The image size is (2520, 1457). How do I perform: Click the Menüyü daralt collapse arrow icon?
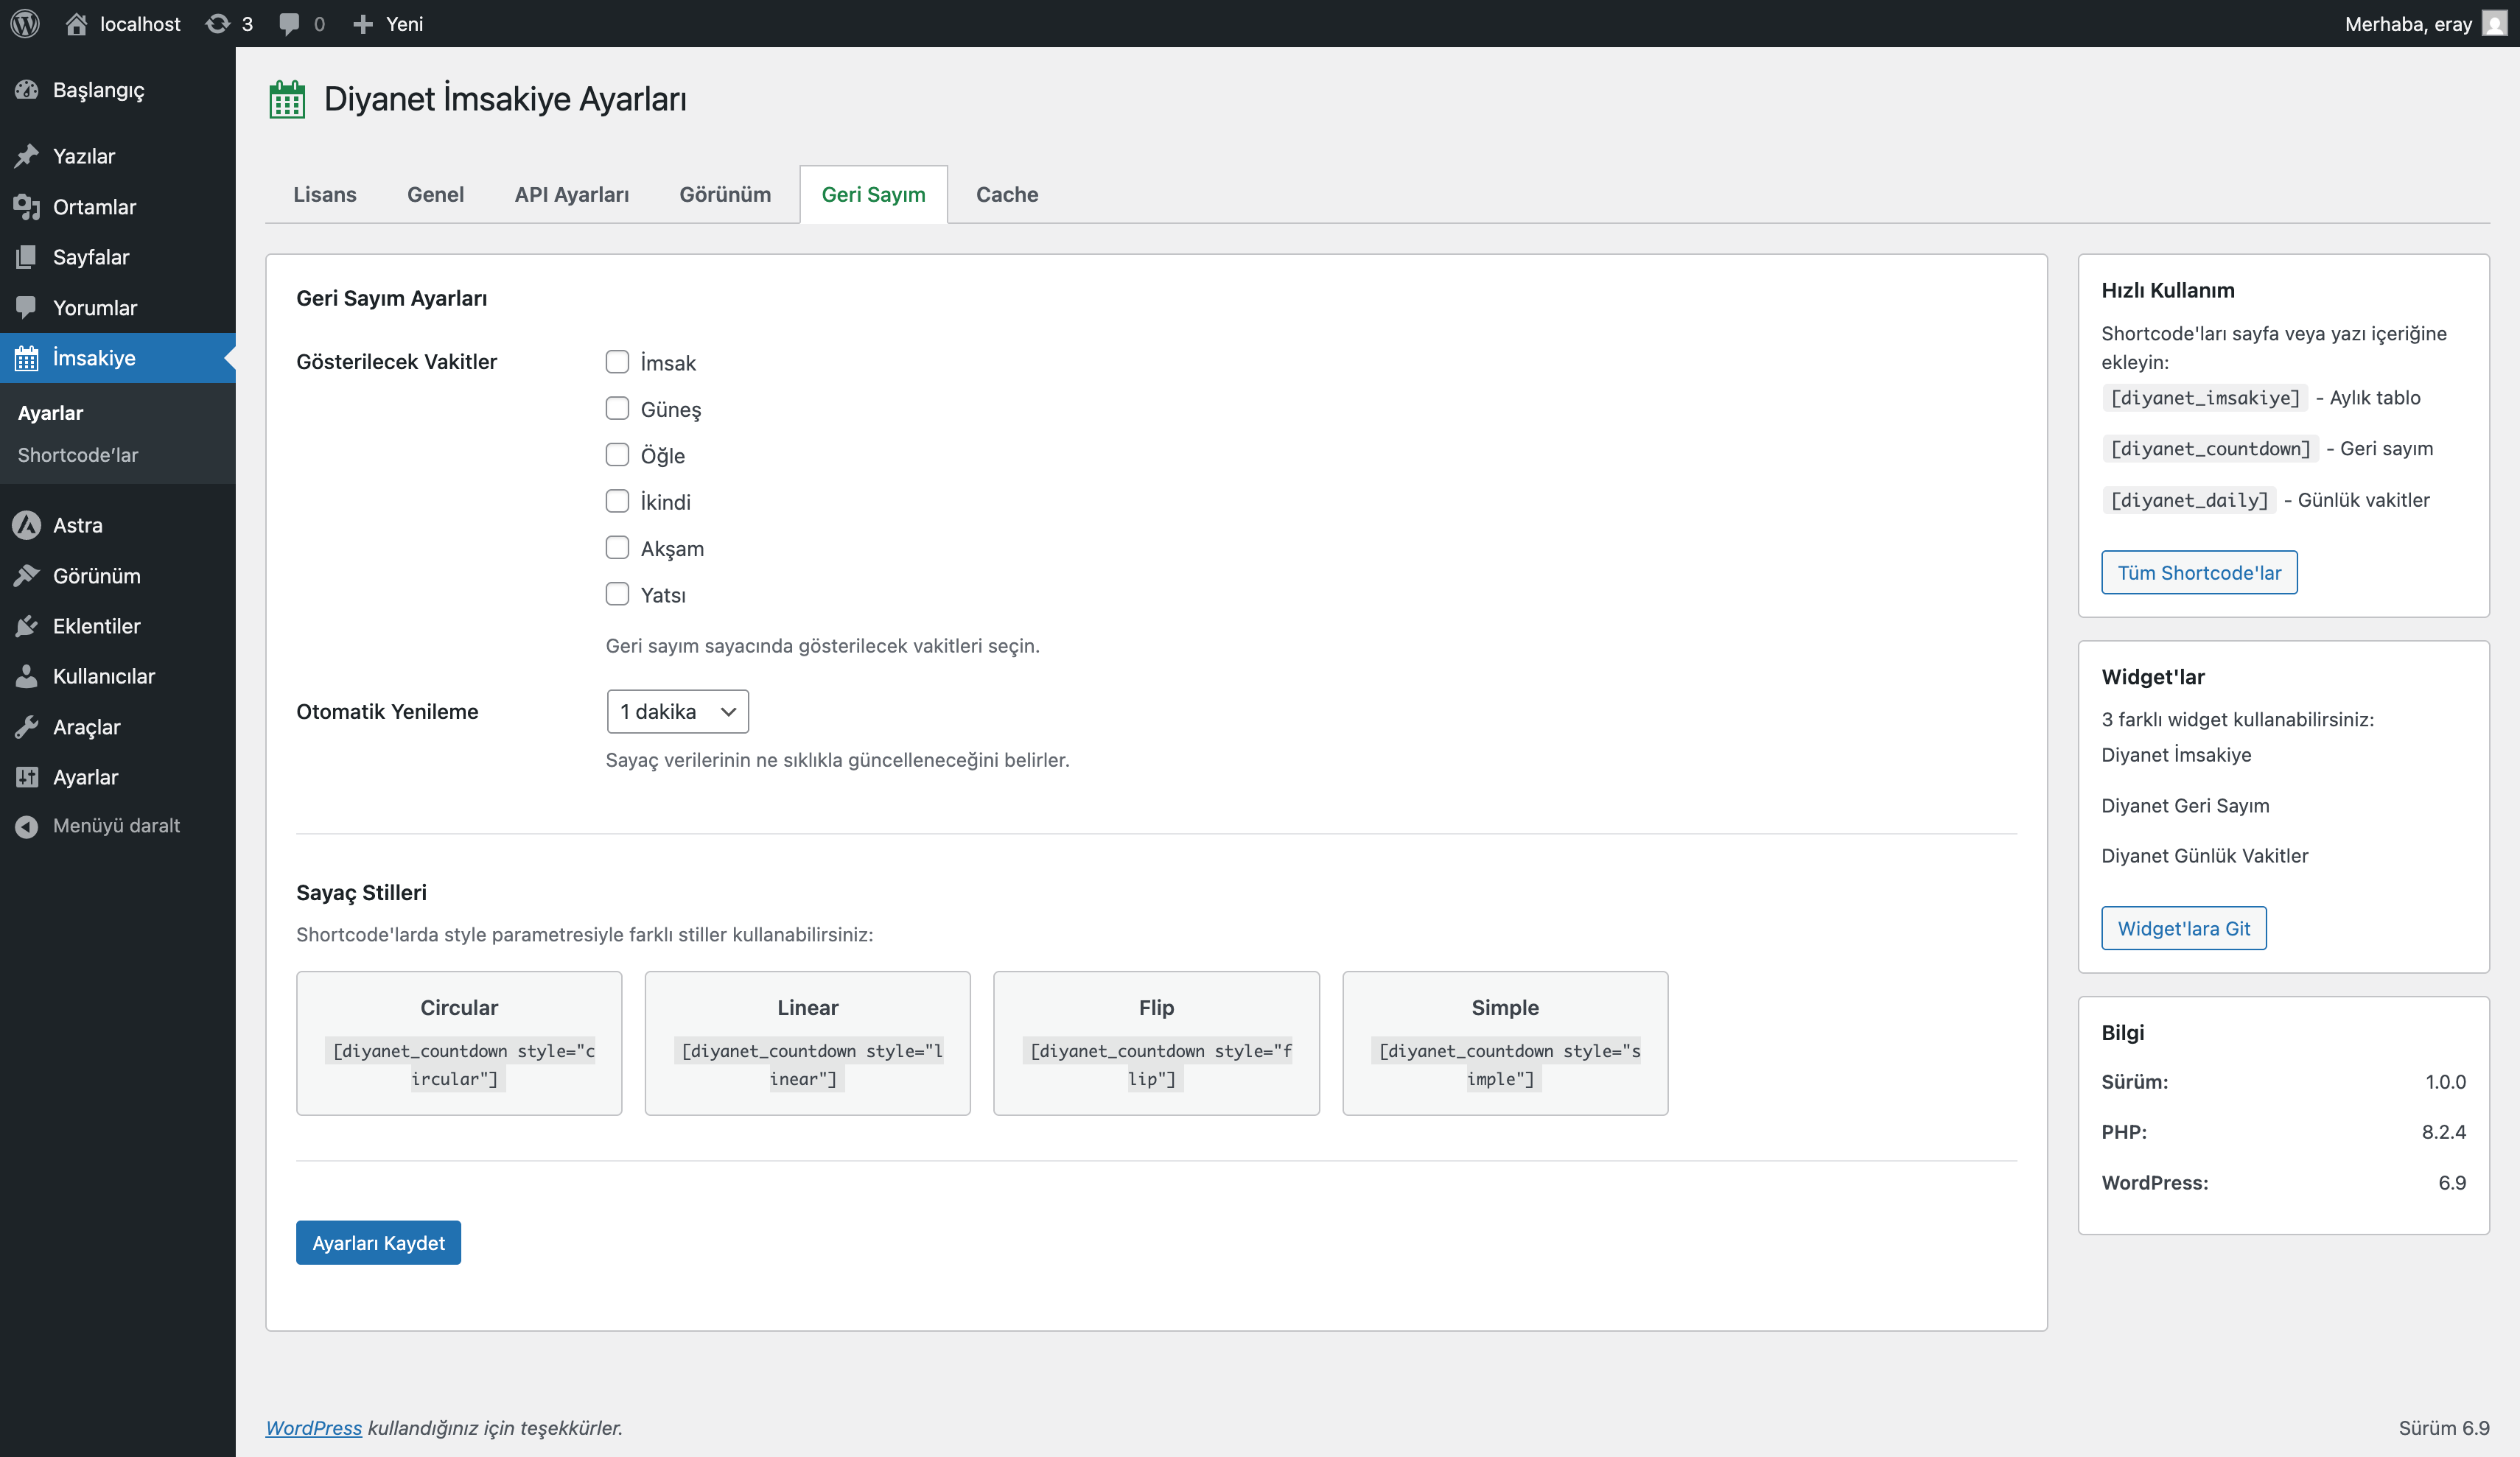tap(27, 826)
